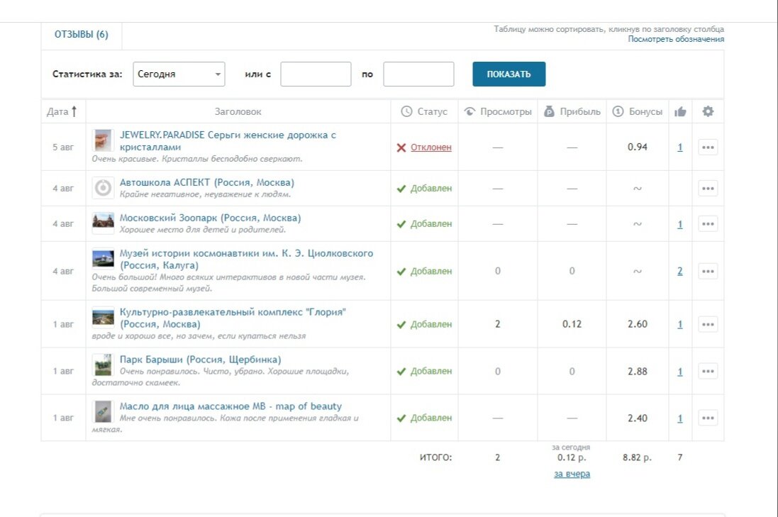Open the JEWELRY.PARADISE Серьги review title
Screen dimensions: 778x517
(228, 141)
